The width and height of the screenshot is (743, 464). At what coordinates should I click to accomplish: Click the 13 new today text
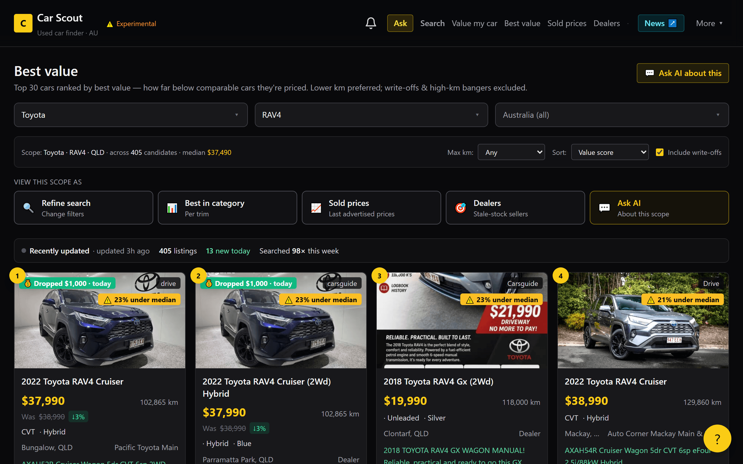[x=228, y=251]
